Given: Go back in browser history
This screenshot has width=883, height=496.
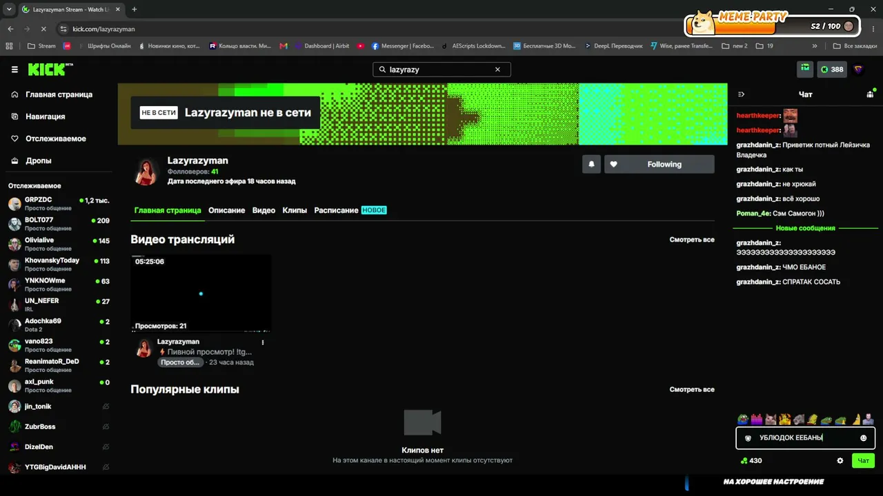Looking at the screenshot, I should (x=10, y=29).
